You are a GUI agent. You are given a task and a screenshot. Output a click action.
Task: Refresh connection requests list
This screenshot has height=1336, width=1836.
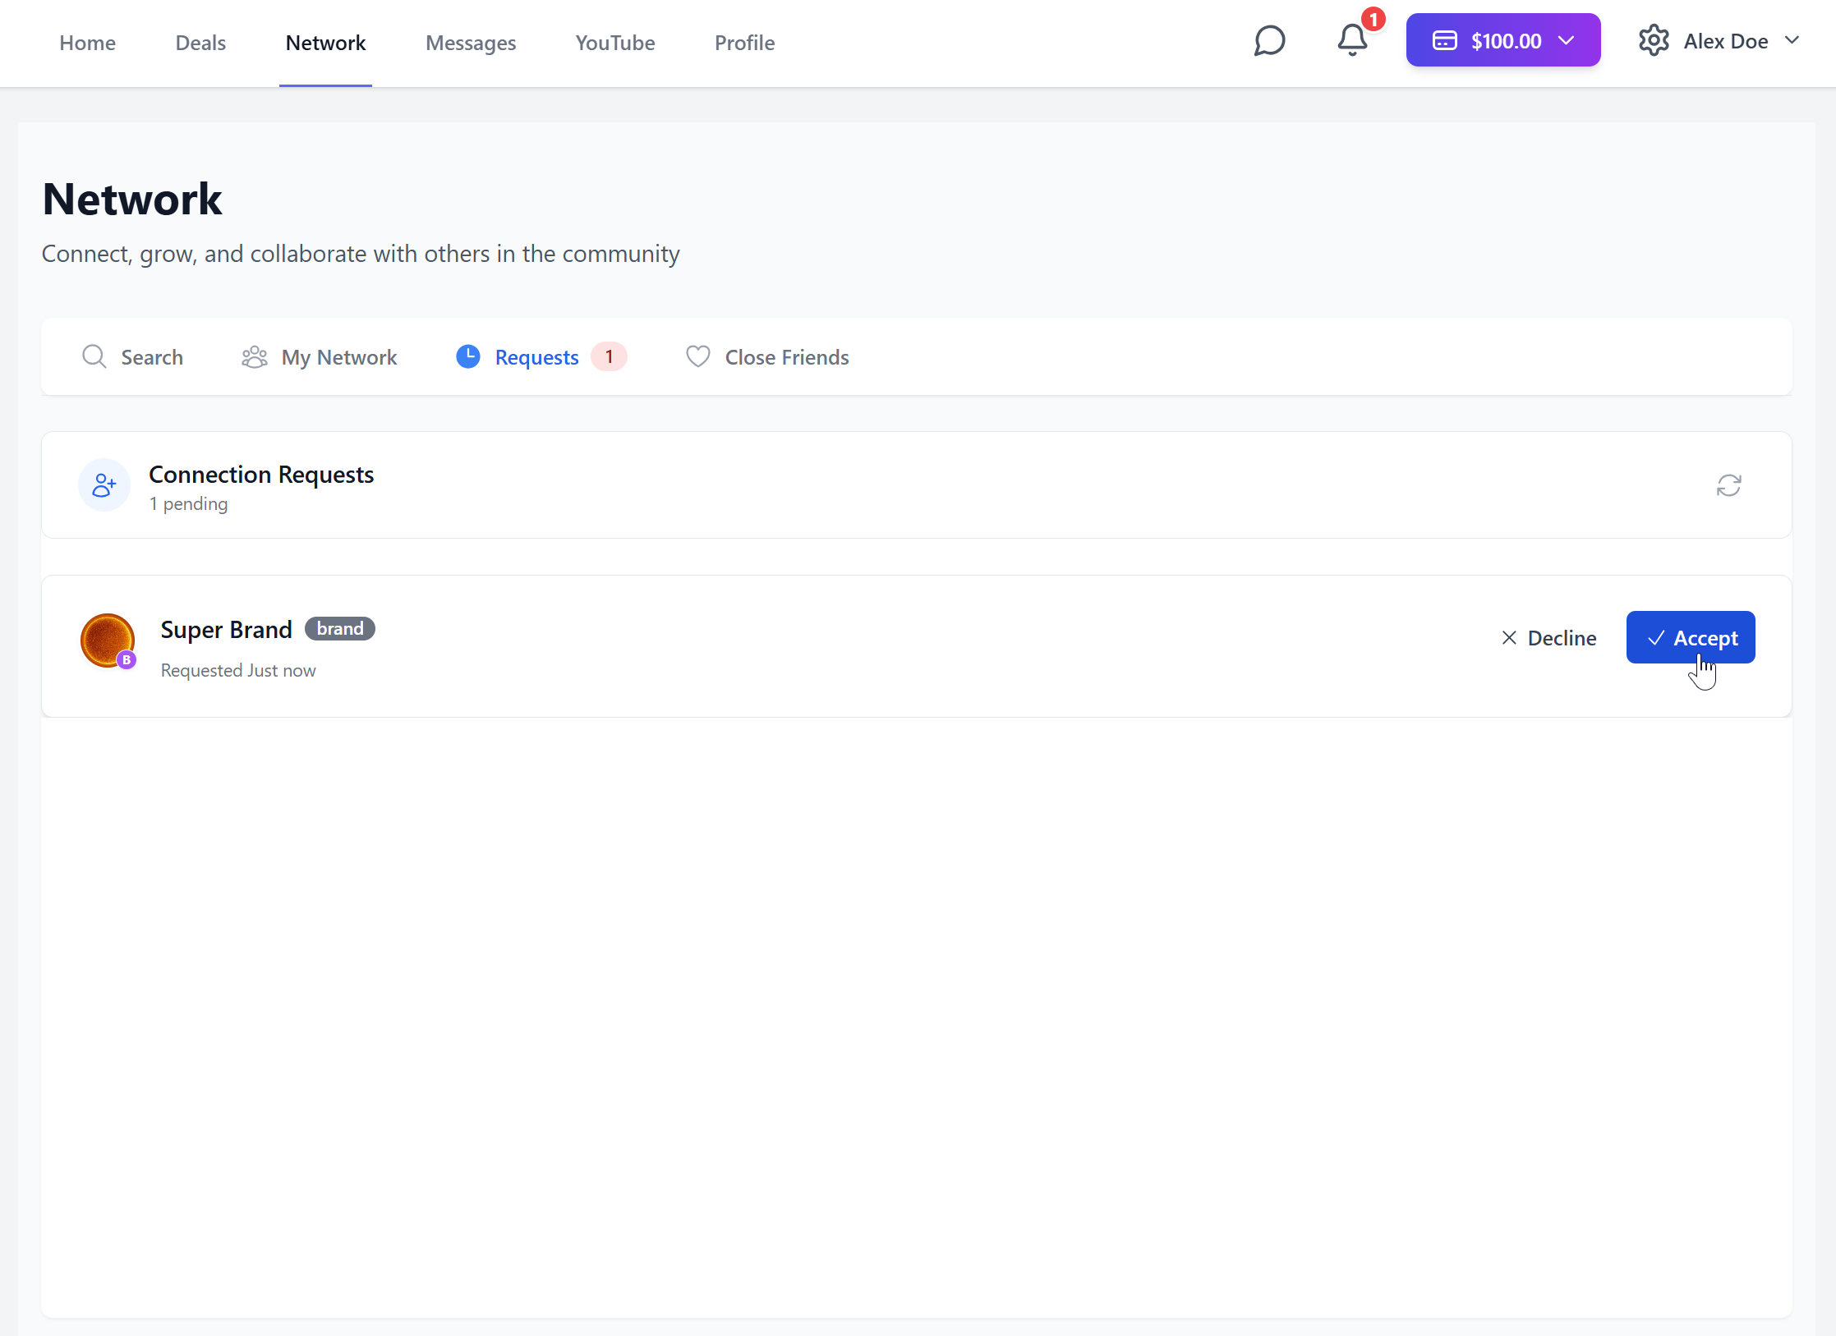pyautogui.click(x=1728, y=485)
